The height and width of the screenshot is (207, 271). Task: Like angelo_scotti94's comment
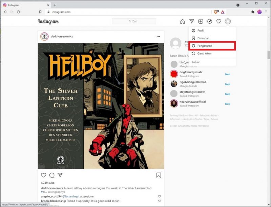tap(160, 196)
